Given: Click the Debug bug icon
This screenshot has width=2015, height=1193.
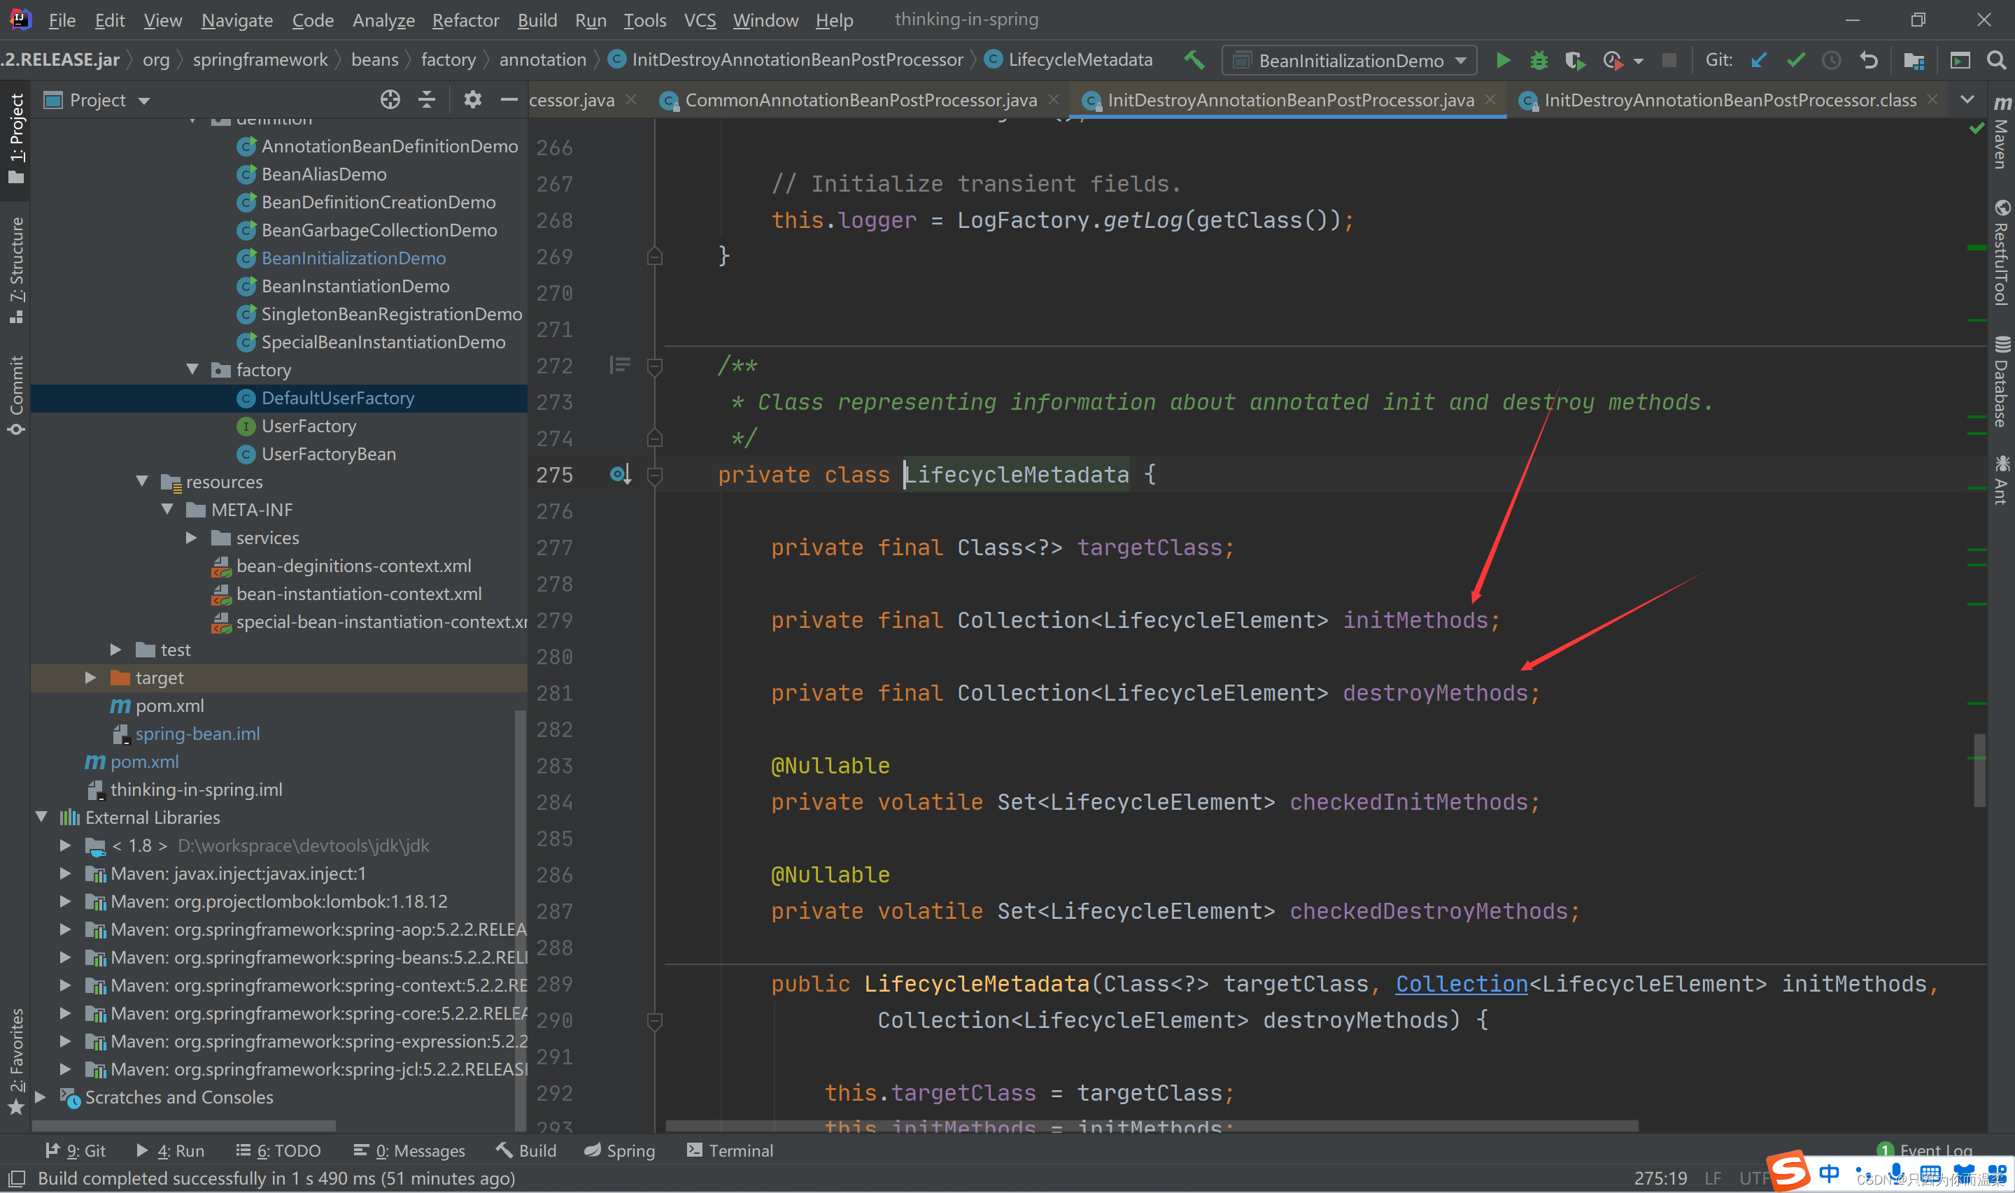Looking at the screenshot, I should pyautogui.click(x=1538, y=60).
